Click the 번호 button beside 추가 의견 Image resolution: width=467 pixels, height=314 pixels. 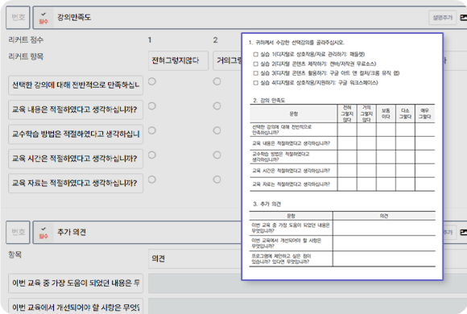click(x=18, y=232)
